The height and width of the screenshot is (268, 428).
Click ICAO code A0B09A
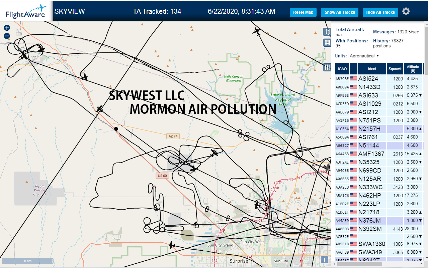point(342,87)
